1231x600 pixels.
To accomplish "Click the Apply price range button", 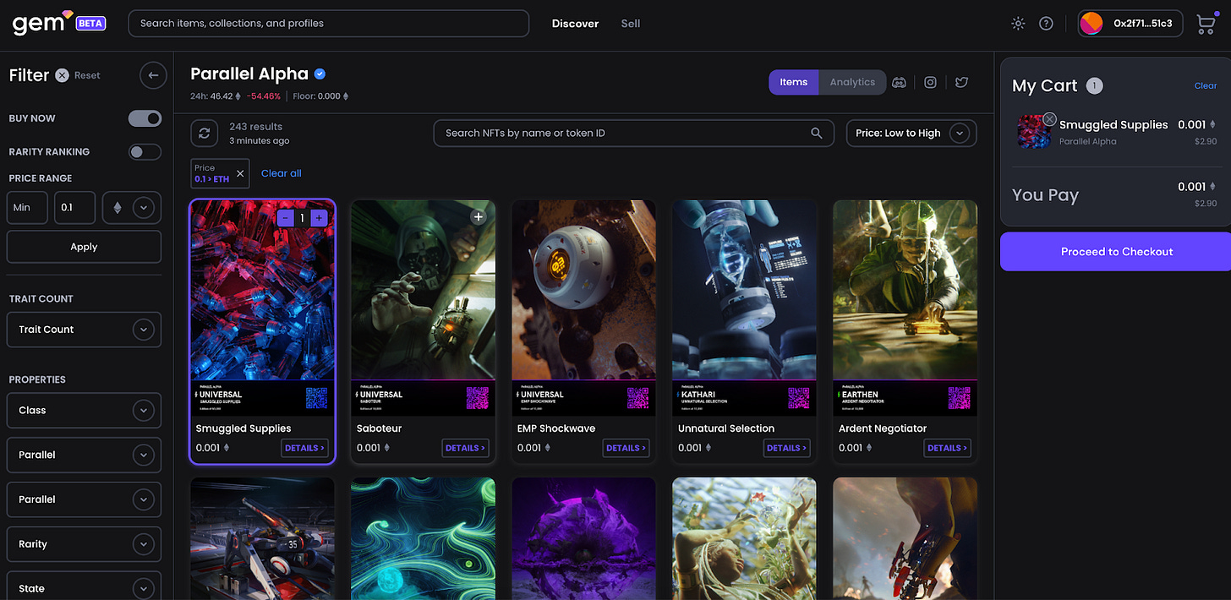I will click(84, 247).
